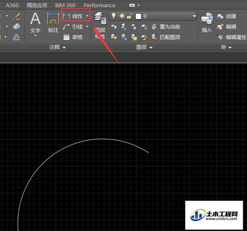247x231 pixels.
Task: Click the Insert (插入) block tool
Action: pyautogui.click(x=207, y=23)
